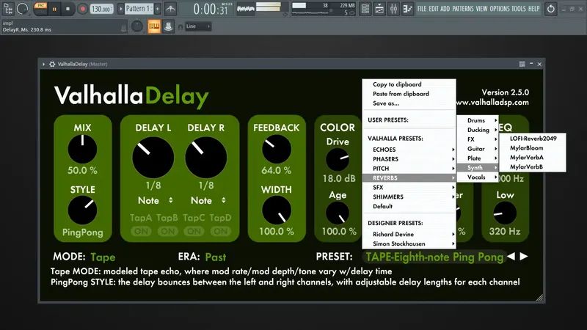587x330 pixels.
Task: Open the EDIT menu
Action: (x=434, y=9)
